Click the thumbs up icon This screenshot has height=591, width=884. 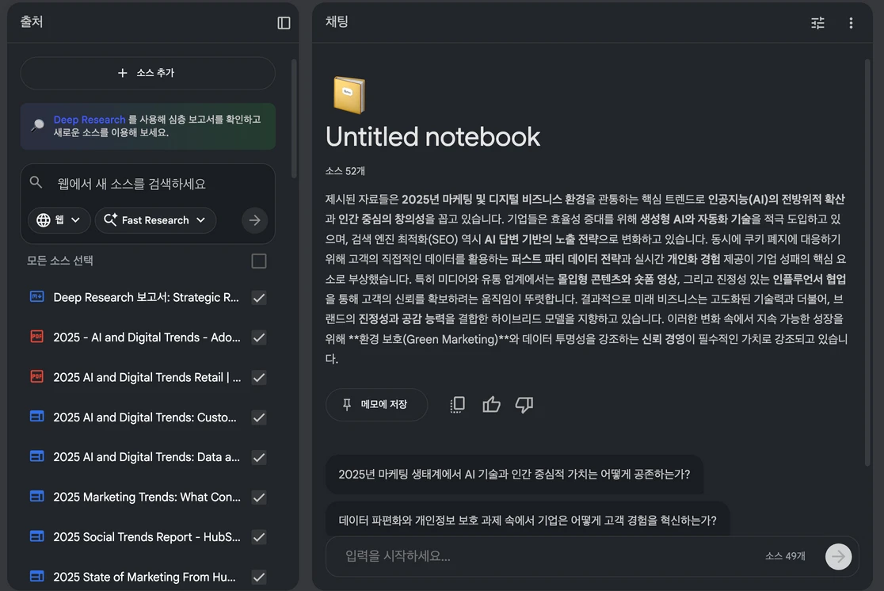click(491, 405)
